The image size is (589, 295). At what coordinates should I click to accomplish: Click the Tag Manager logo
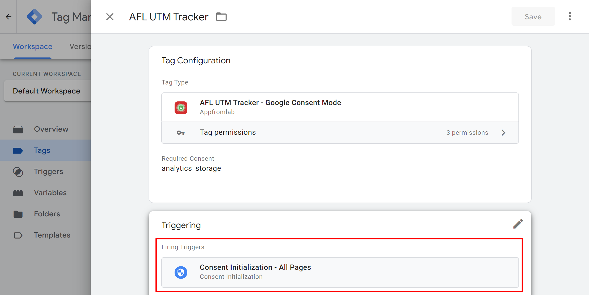35,16
